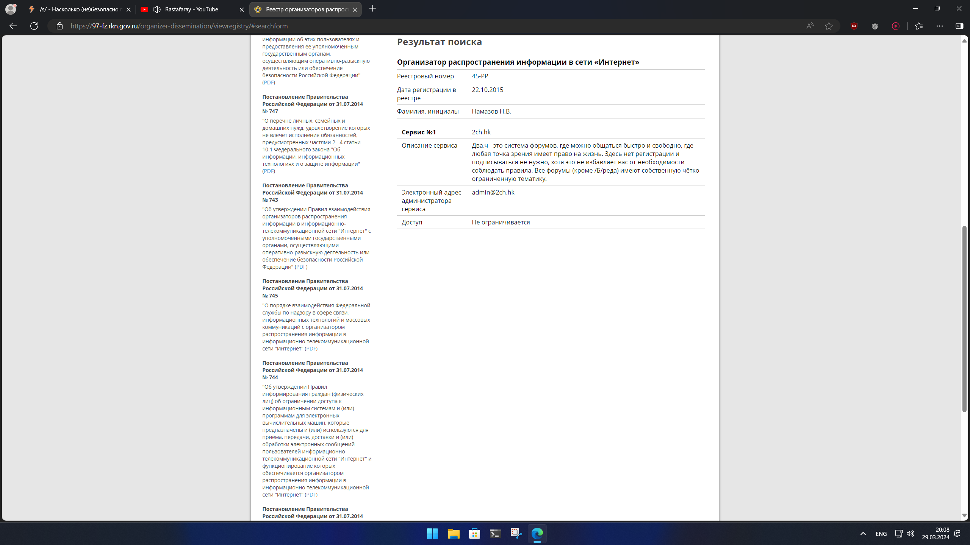
Task: Open the Favorites list
Action: point(919,26)
